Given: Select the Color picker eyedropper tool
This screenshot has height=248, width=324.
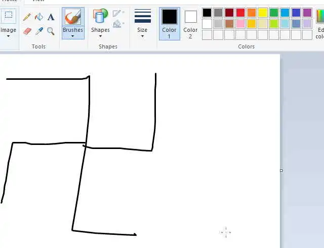Looking at the screenshot, I should pos(39,31).
